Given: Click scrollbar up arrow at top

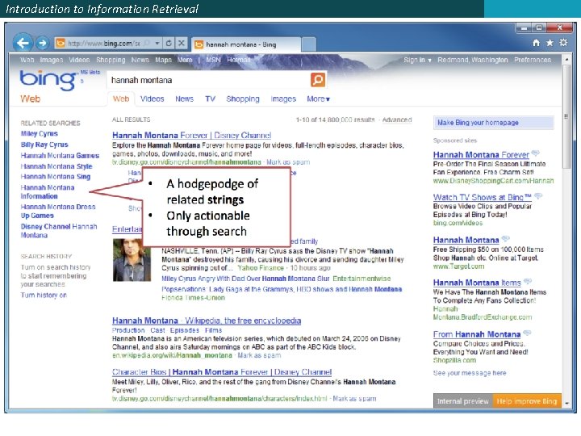Looking at the screenshot, I should (566, 59).
